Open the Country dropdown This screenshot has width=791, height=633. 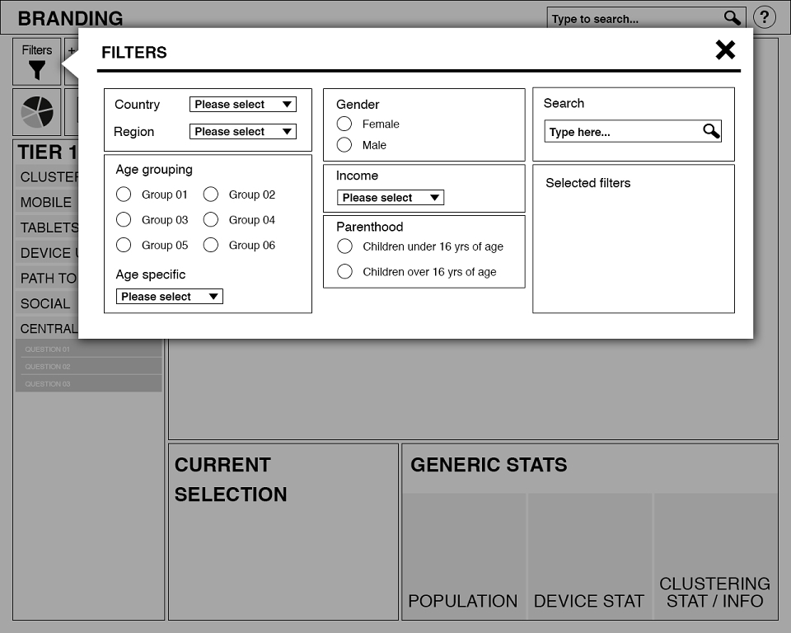pyautogui.click(x=242, y=105)
